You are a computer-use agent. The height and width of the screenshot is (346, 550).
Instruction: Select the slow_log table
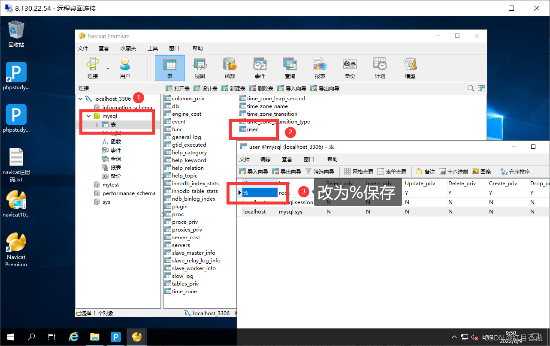coord(179,276)
